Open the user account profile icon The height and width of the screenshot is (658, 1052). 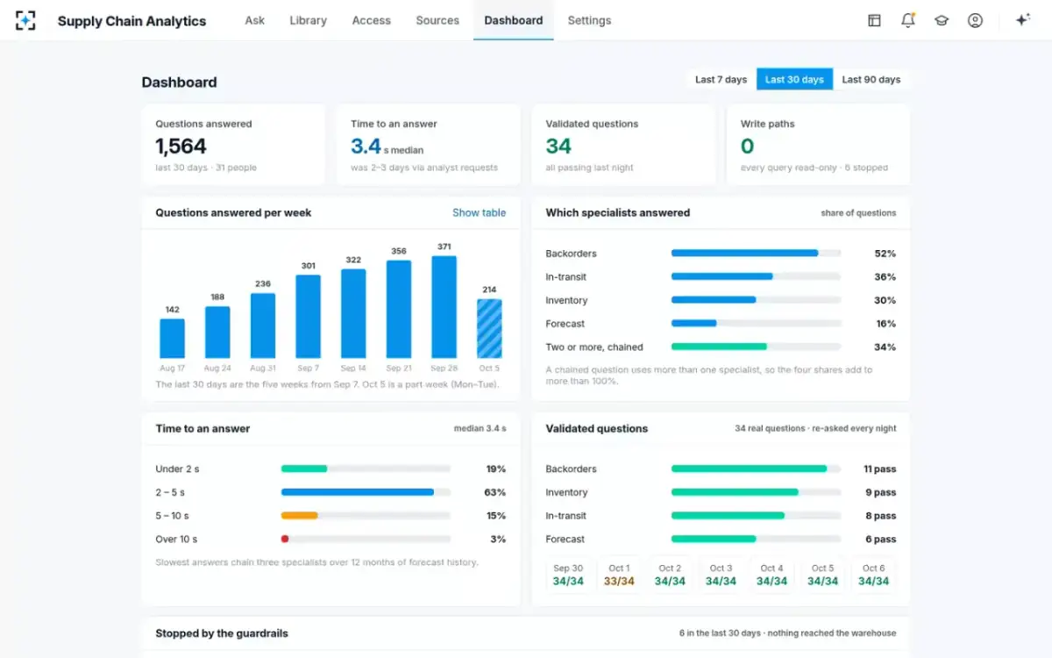(x=975, y=20)
